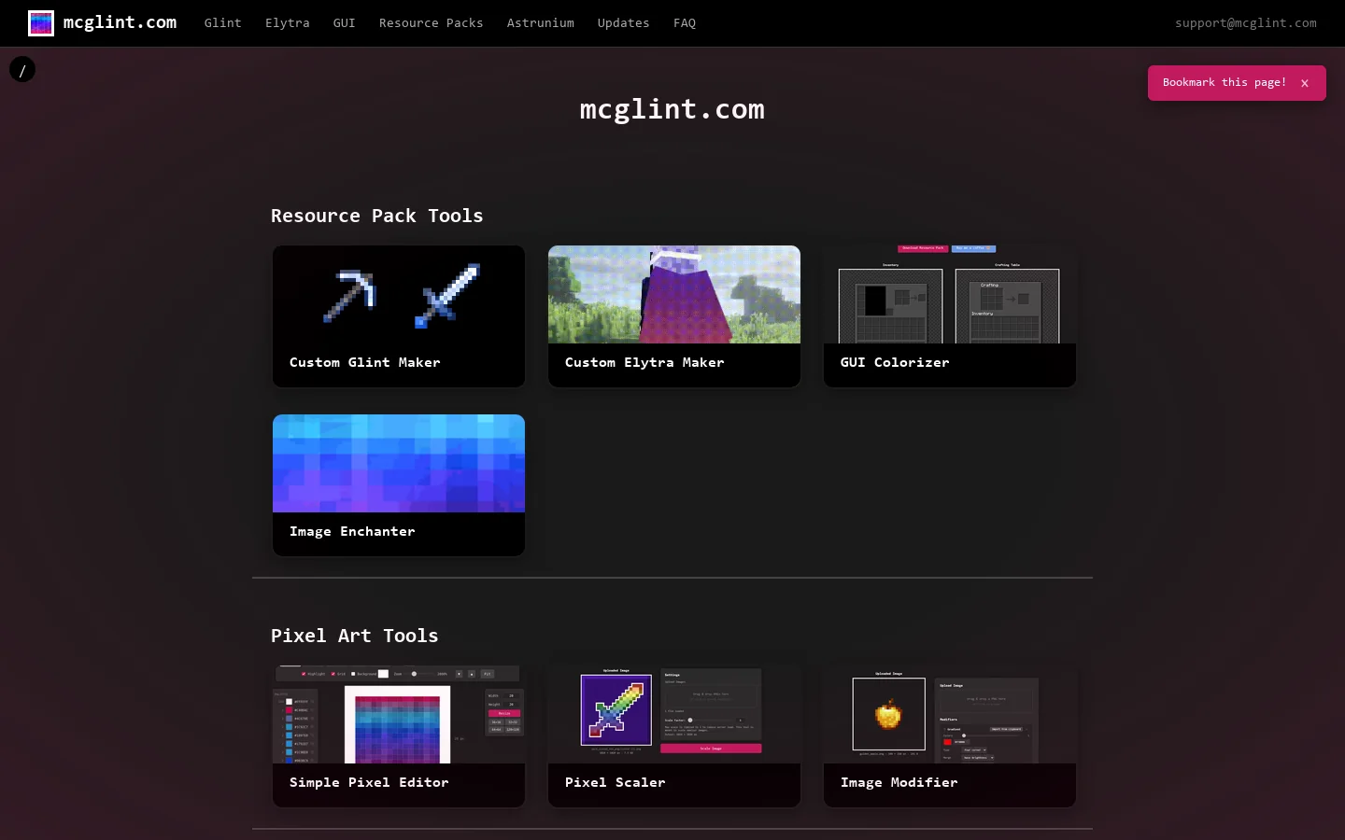The width and height of the screenshot is (1345, 840).
Task: Click the Image Modifier title
Action: click(x=899, y=783)
